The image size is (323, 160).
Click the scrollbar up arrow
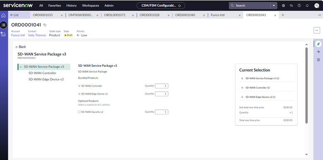tap(306, 44)
